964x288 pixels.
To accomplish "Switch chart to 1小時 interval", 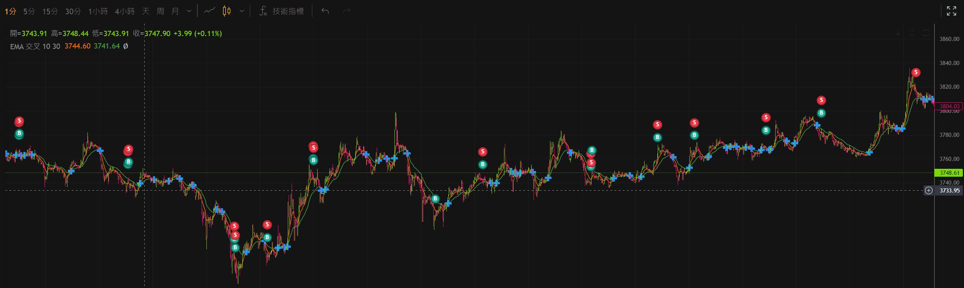I will tap(98, 11).
